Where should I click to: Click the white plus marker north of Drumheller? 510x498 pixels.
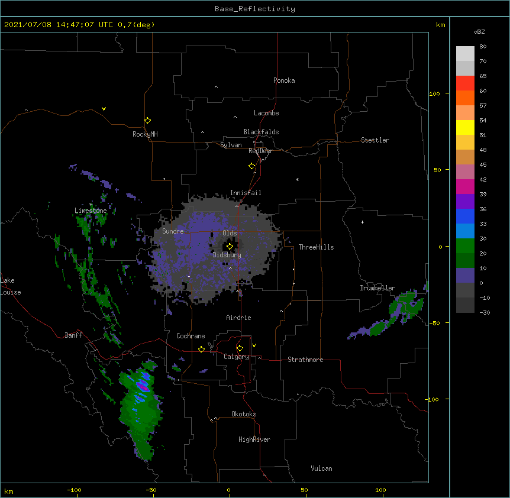[x=362, y=222]
